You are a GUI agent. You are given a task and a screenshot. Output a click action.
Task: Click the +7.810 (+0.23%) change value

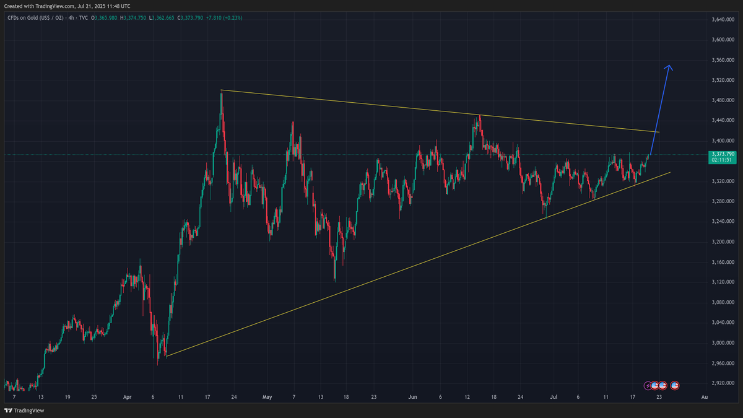[x=224, y=17]
